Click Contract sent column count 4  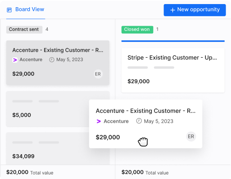point(47,29)
